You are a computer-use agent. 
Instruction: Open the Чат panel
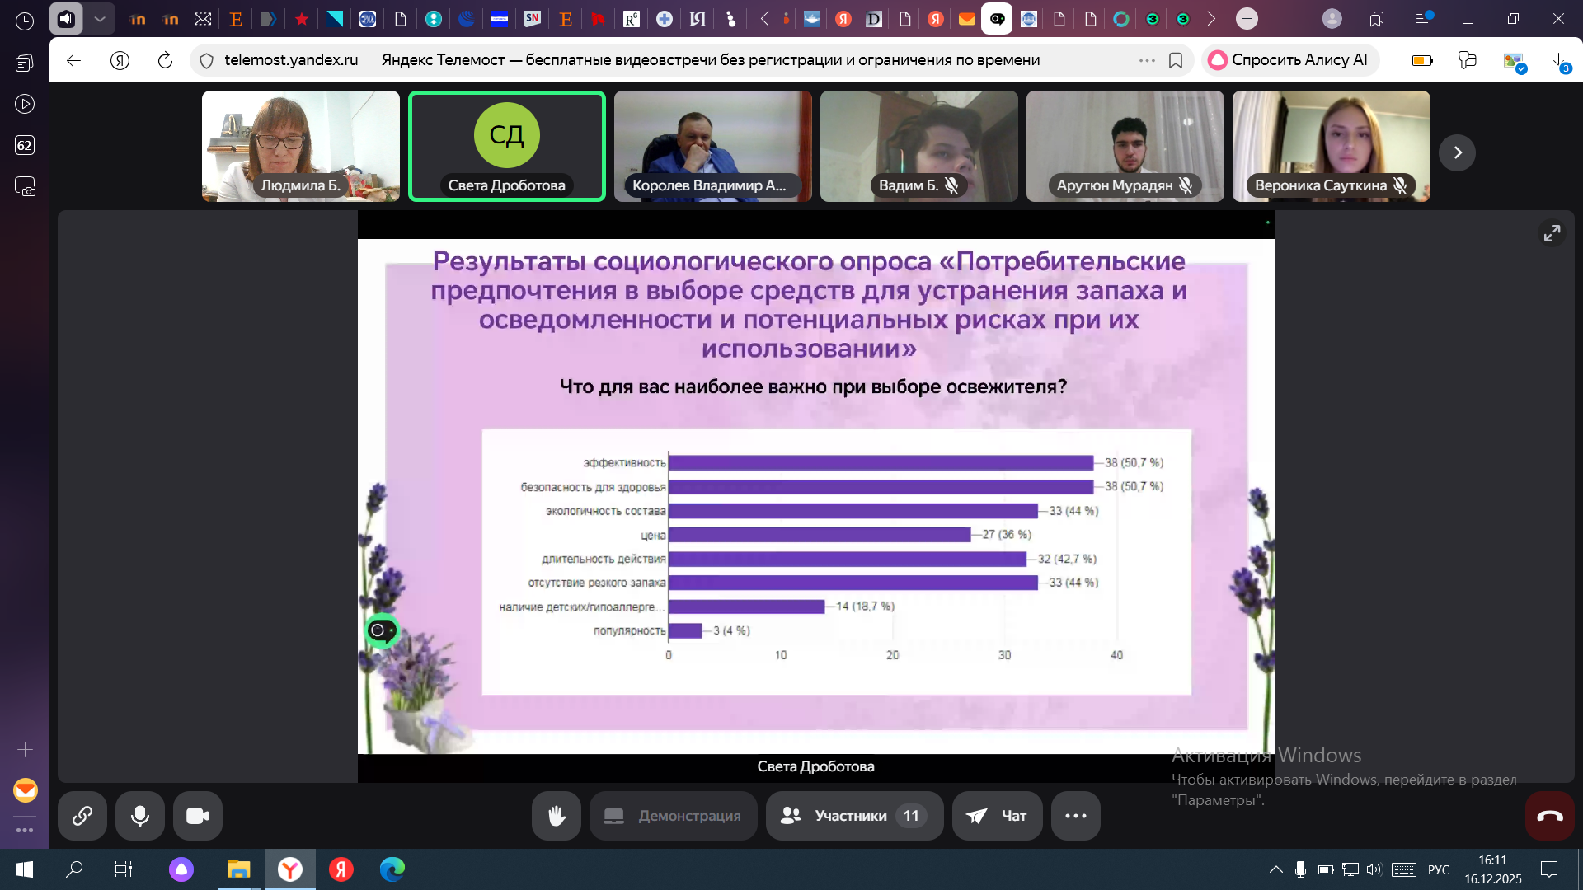coord(997,816)
